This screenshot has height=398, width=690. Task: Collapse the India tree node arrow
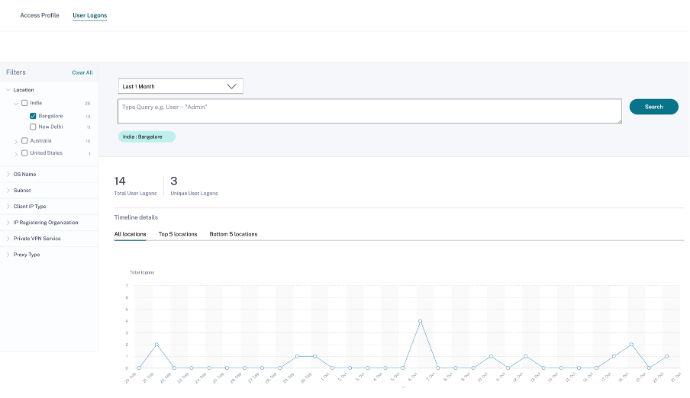pos(16,103)
